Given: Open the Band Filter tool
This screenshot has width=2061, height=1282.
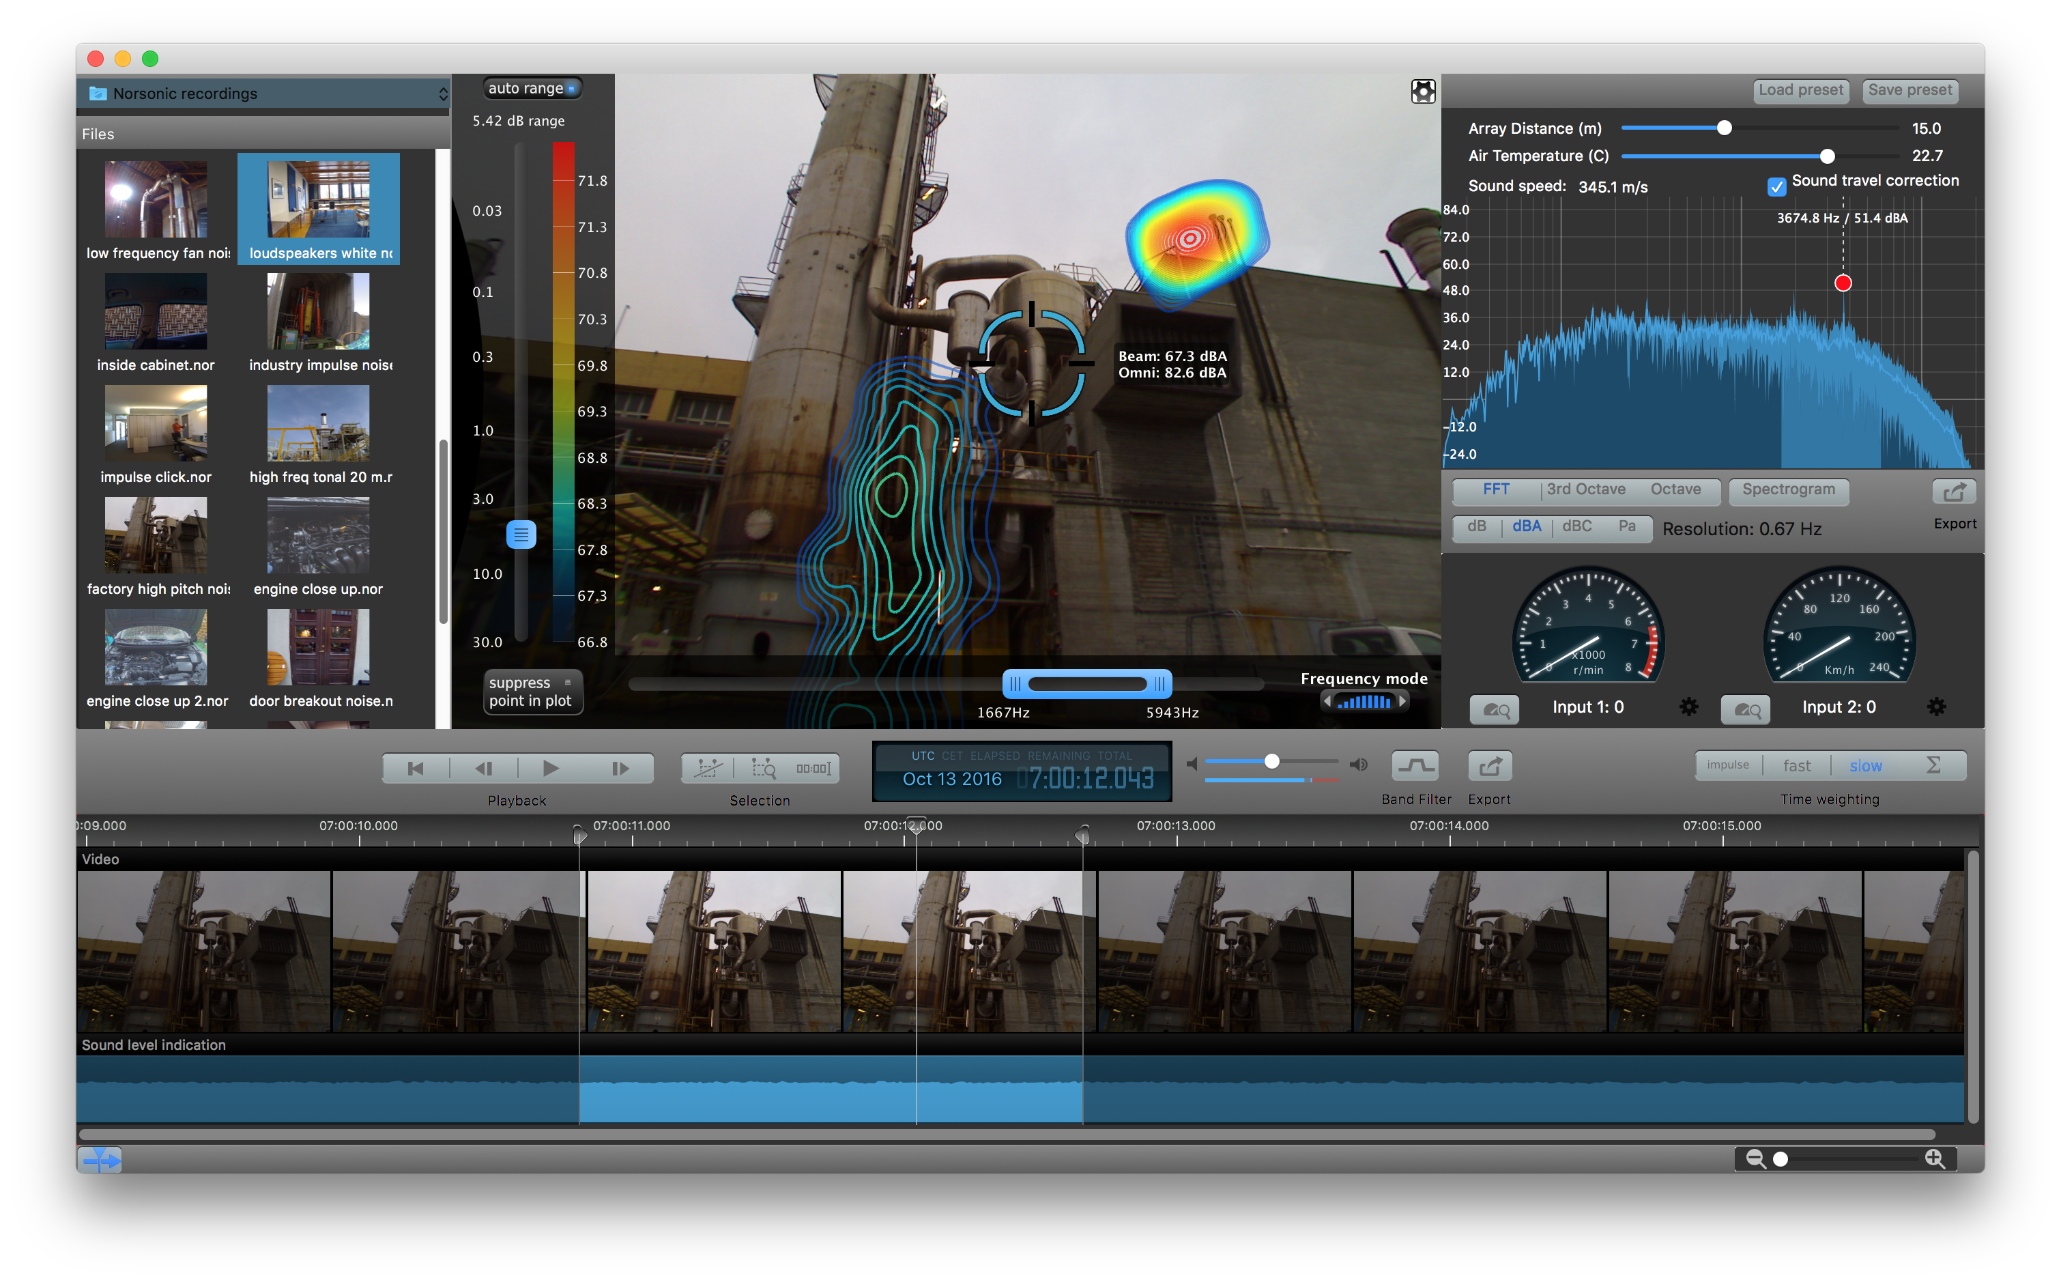Looking at the screenshot, I should coord(1416,767).
